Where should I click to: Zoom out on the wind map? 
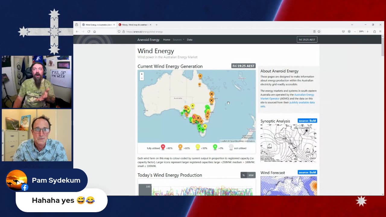[142, 78]
